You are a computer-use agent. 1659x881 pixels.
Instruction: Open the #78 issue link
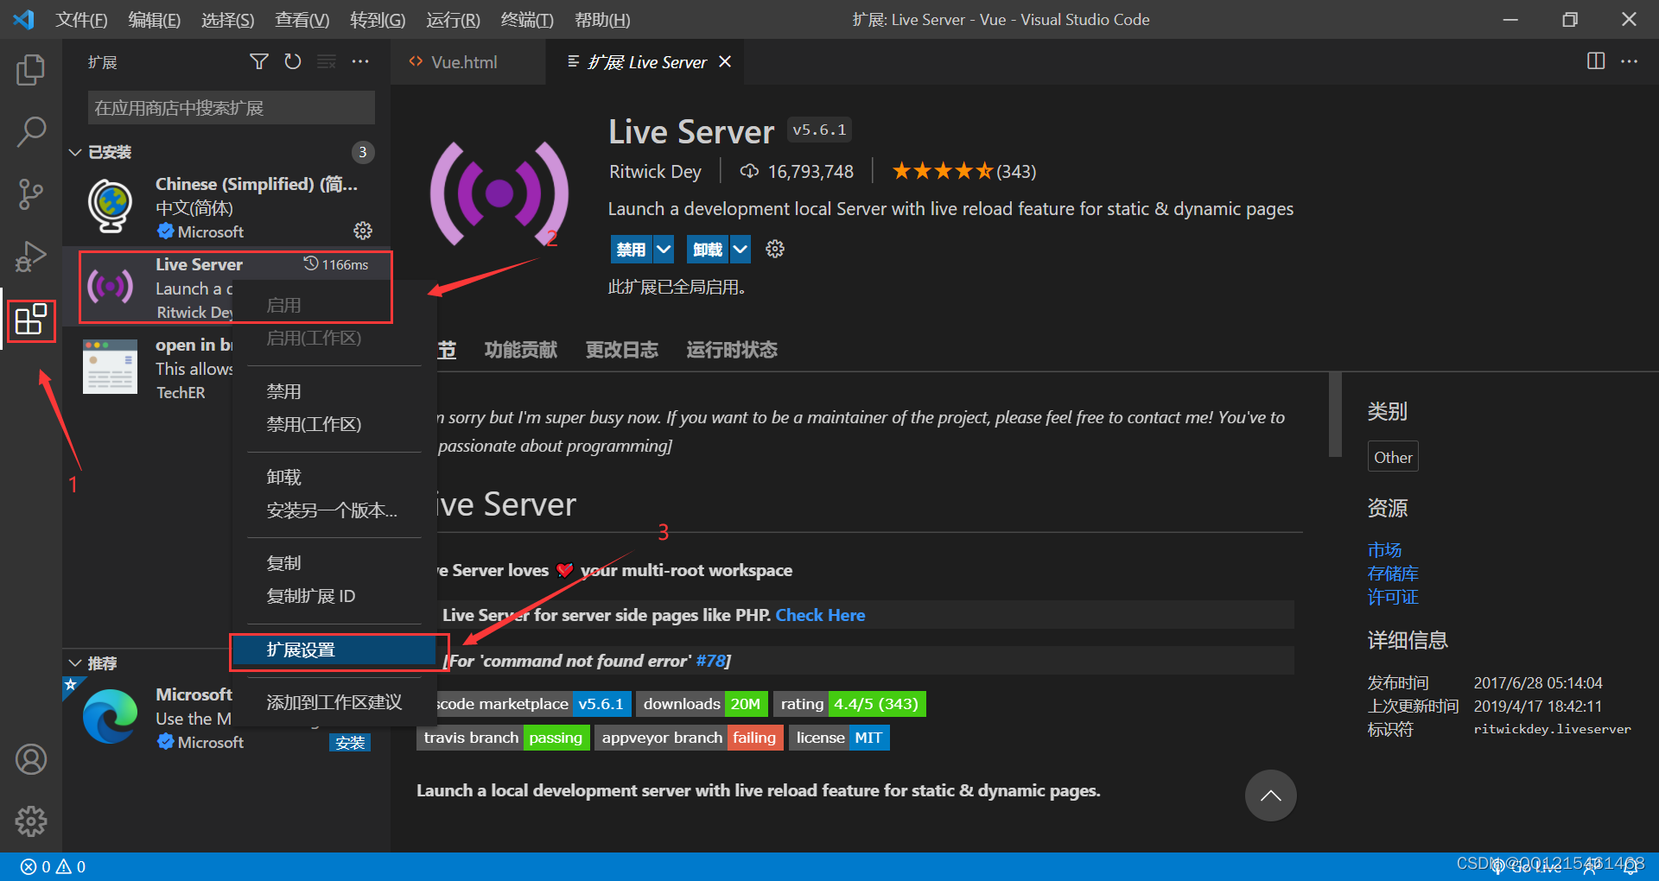point(710,661)
